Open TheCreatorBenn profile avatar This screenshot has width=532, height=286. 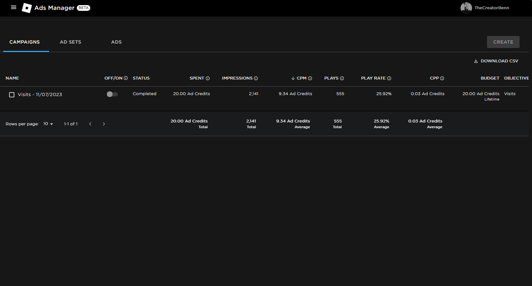tap(466, 8)
